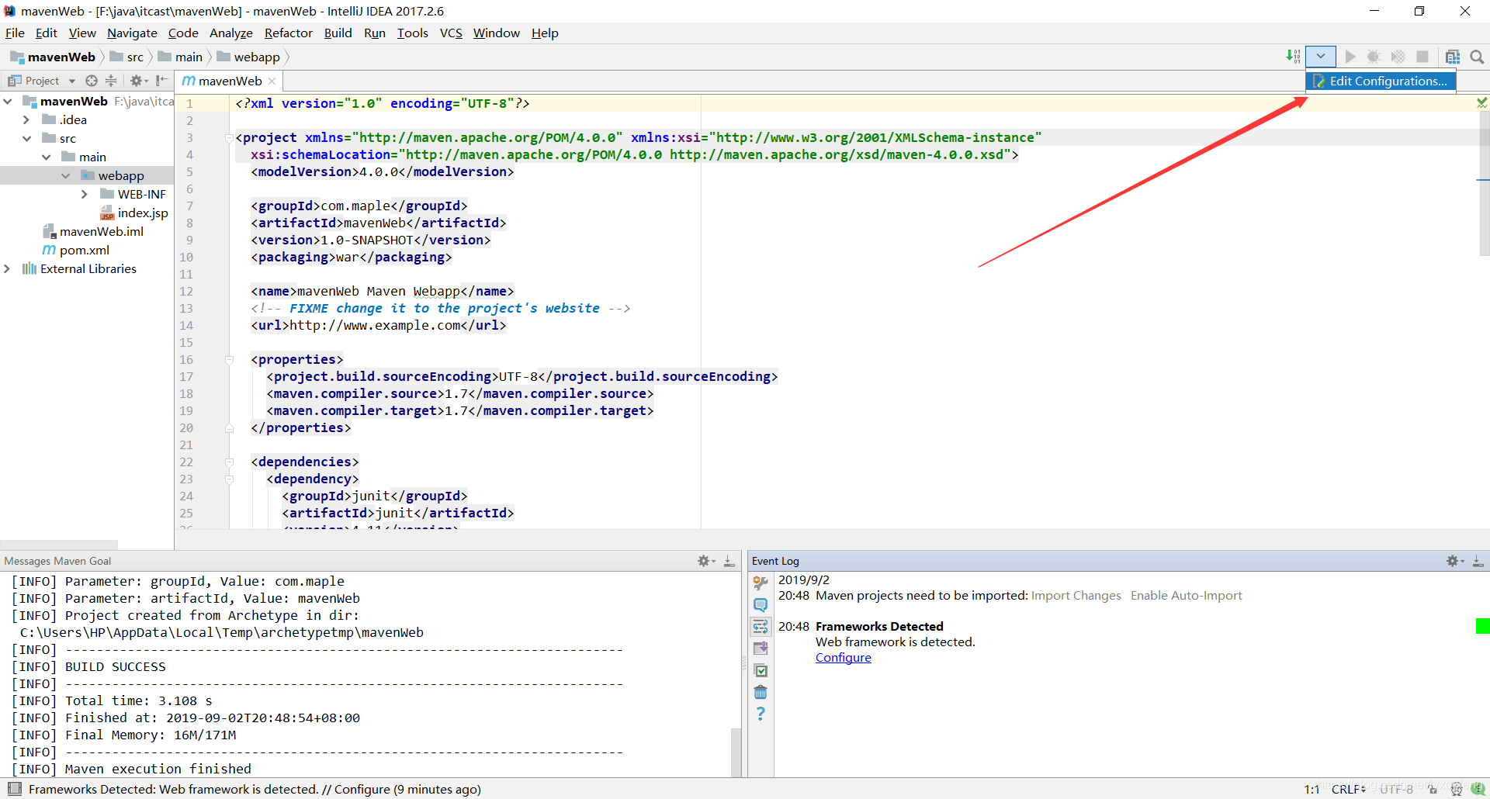Click the Messages panel vertical scrollbar
Screen dimensions: 1490x799
click(x=736, y=751)
